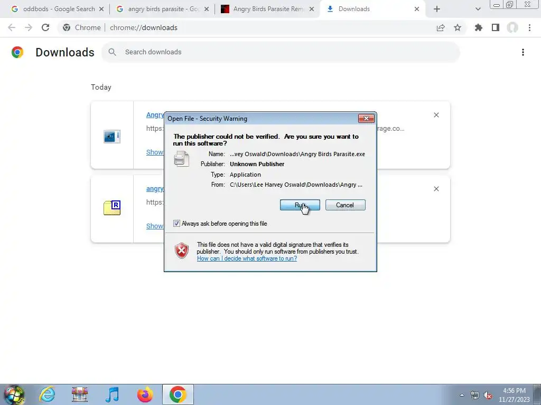The width and height of the screenshot is (541, 405).
Task: Click the Chrome site info chip
Action: 82,27
